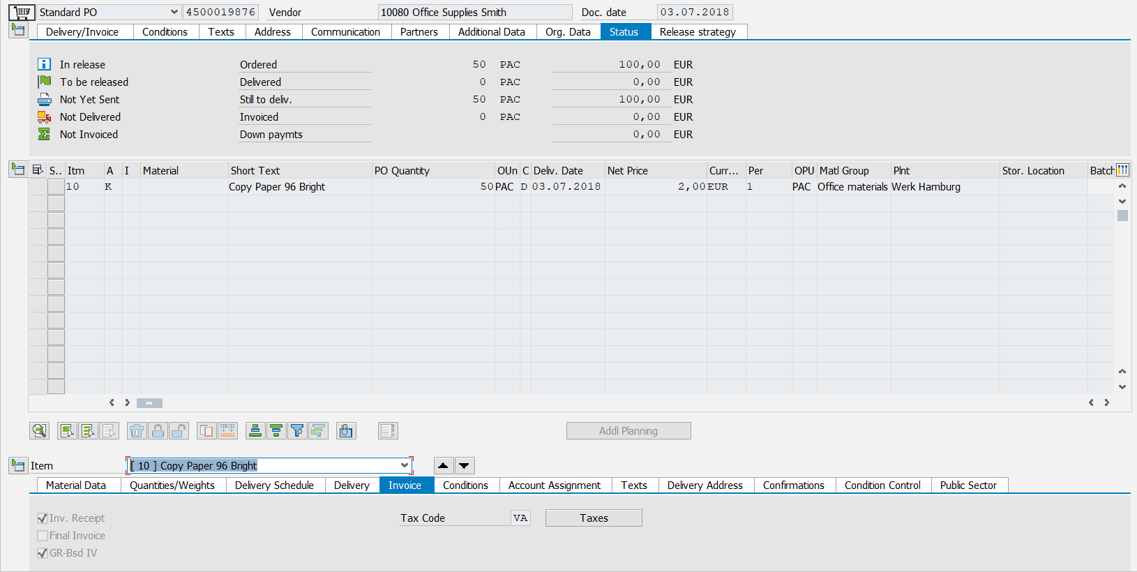Open the Account Assignment tab
Screen dimensions: 1137x572
click(x=555, y=486)
